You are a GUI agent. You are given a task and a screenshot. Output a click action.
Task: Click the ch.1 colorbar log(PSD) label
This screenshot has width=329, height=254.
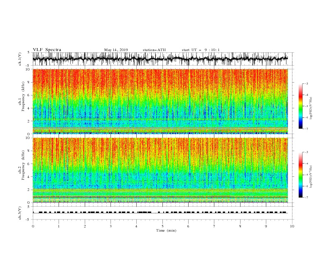[x=311, y=108]
